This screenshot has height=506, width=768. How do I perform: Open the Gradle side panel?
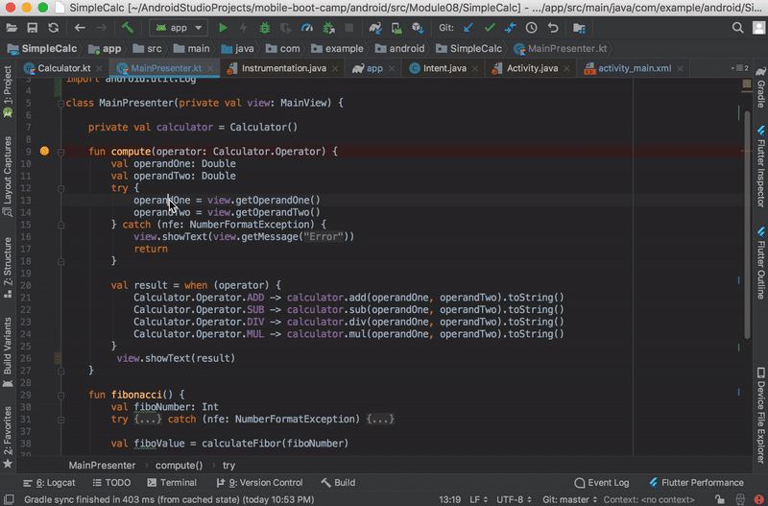760,87
